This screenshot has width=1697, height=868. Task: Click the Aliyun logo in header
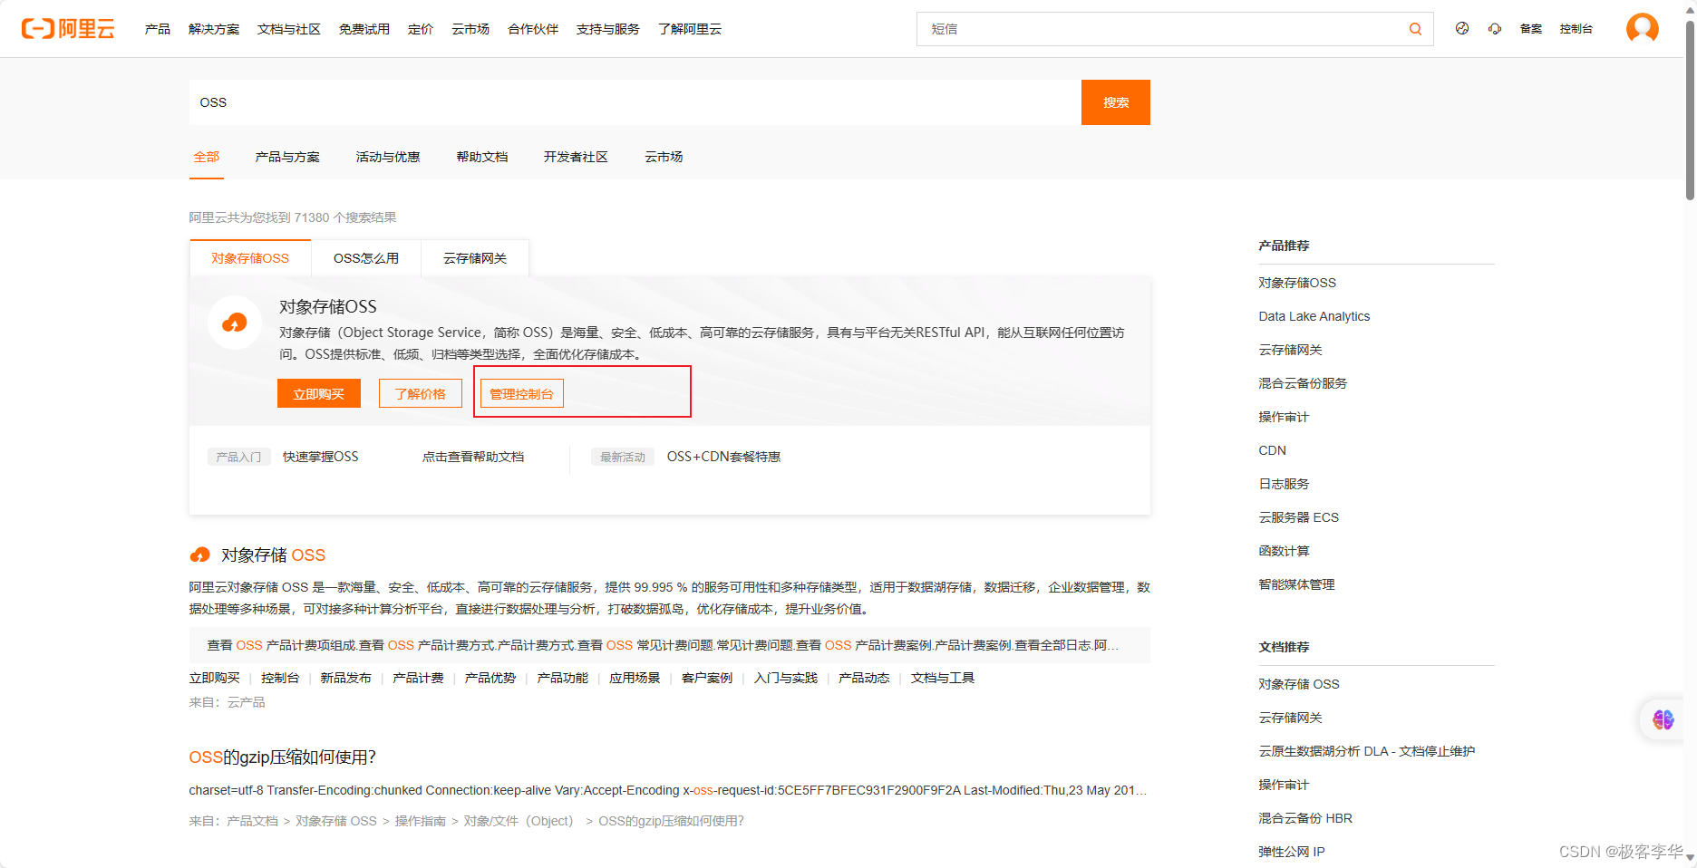(x=68, y=29)
